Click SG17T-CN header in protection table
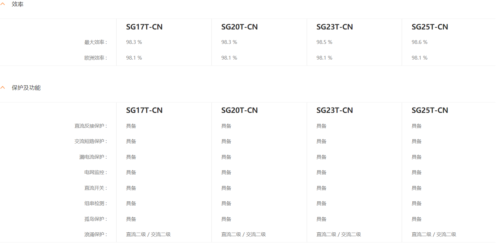This screenshot has height=243, width=496. tap(144, 110)
